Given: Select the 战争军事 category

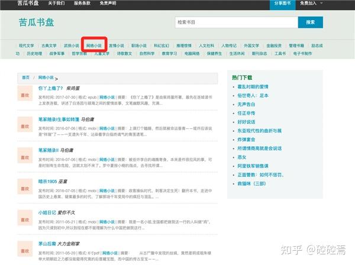Looking at the screenshot, I should click(x=57, y=54).
